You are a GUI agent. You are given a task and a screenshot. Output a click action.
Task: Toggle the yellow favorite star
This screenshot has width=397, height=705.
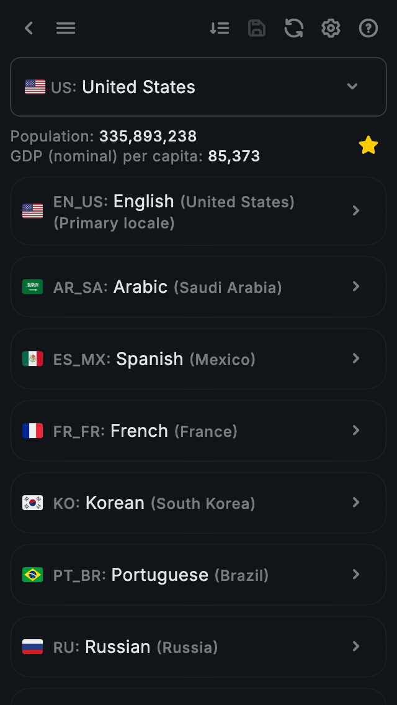(x=368, y=145)
